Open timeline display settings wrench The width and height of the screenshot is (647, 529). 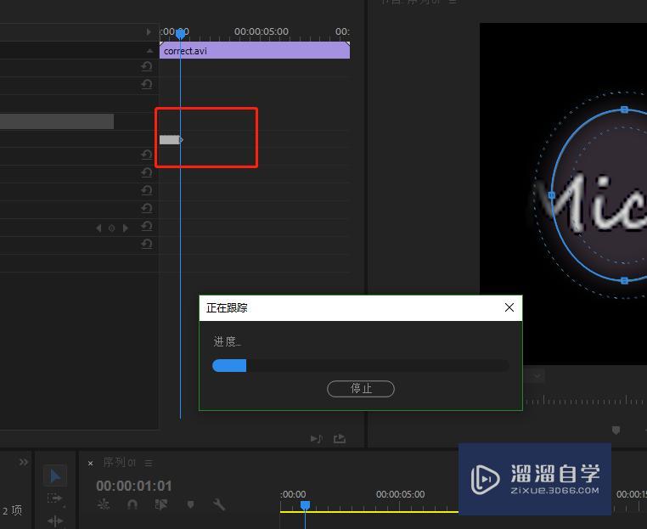click(219, 504)
